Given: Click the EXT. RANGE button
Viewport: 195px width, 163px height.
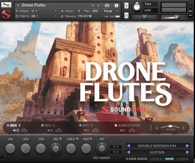Looking at the screenshot, I should pyautogui.click(x=102, y=158).
